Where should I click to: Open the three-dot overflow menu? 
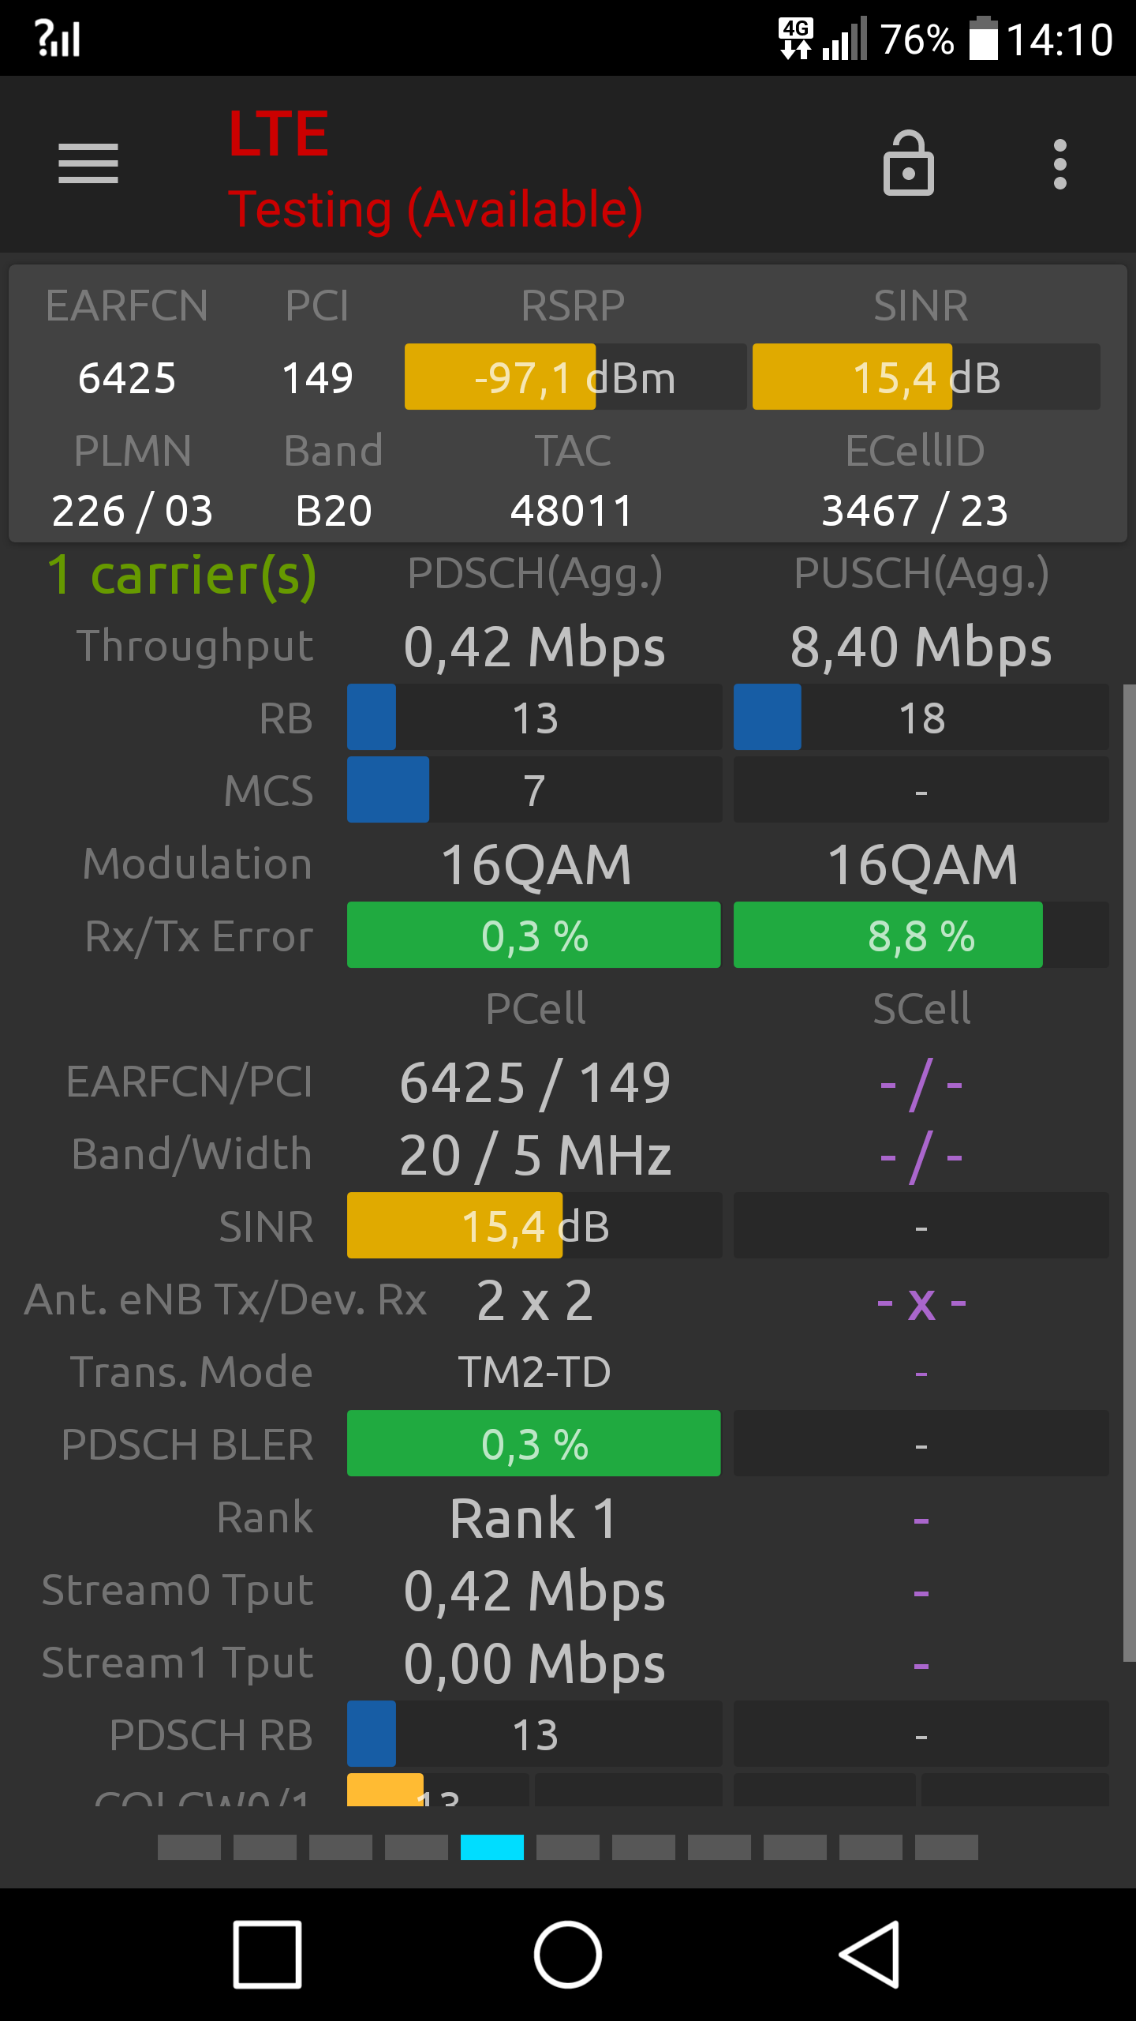[x=1060, y=164]
